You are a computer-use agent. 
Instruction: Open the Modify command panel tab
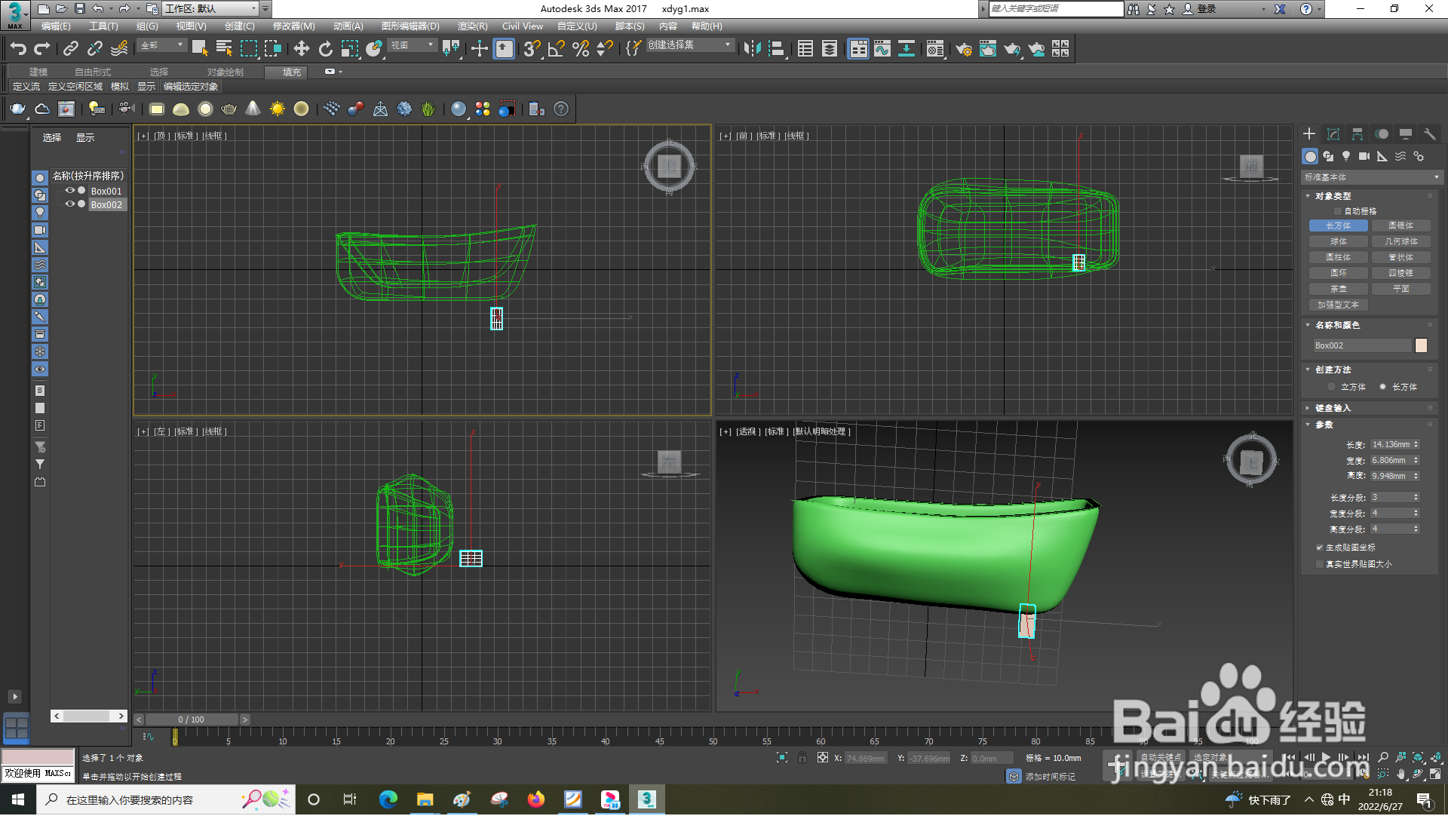tap(1333, 134)
